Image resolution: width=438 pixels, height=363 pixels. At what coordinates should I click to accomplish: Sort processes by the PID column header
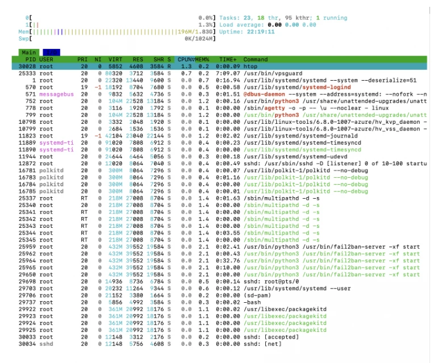(30, 59)
